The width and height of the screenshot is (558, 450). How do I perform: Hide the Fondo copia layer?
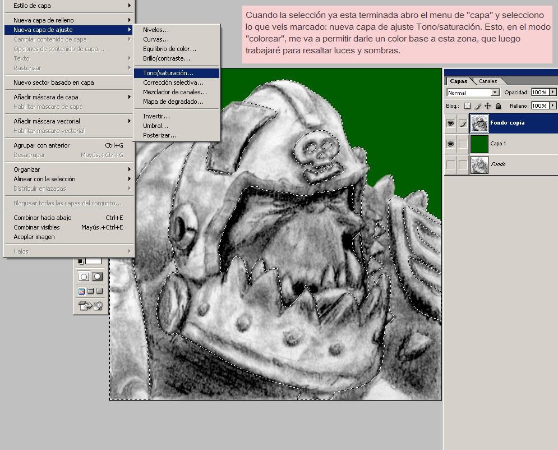point(450,123)
